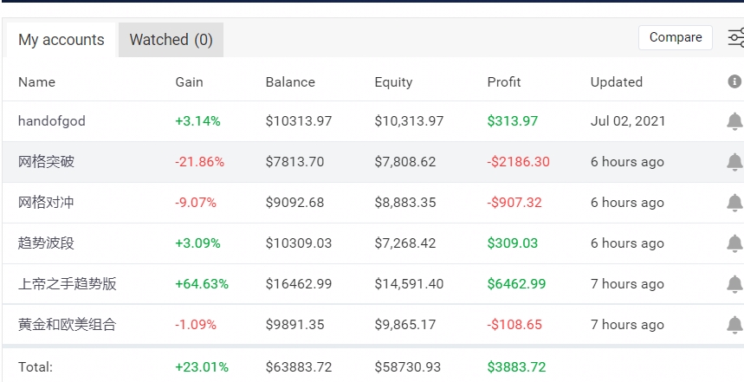Open the handofgod account link
This screenshot has height=382, width=744.
[52, 121]
